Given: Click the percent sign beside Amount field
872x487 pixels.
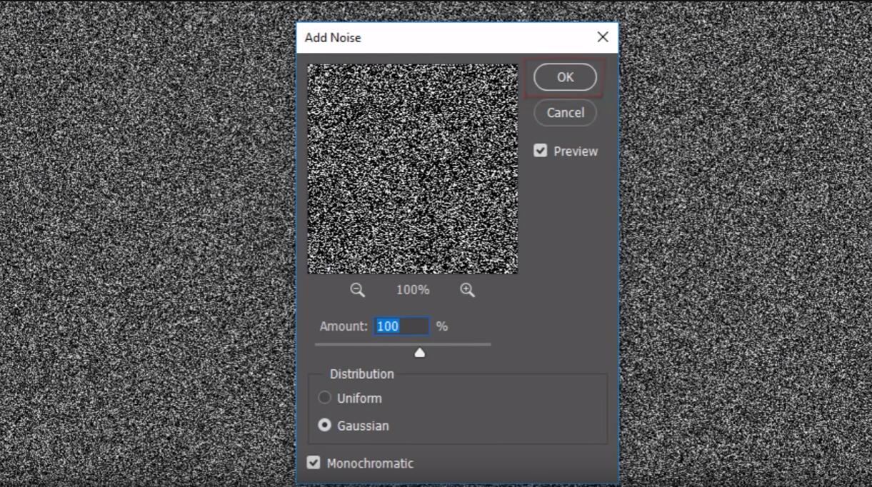Looking at the screenshot, I should [442, 326].
